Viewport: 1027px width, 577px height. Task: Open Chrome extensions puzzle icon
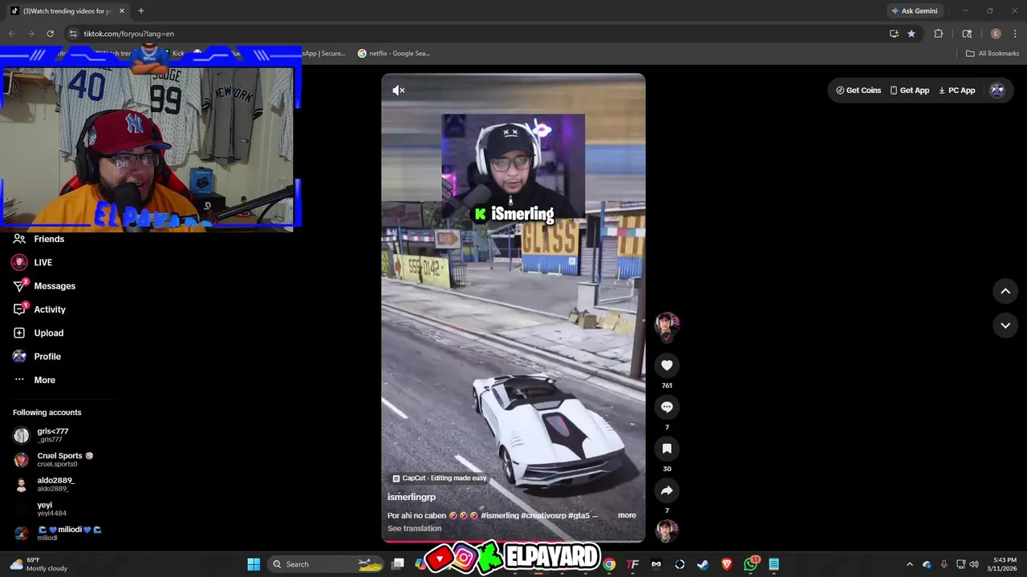938,34
